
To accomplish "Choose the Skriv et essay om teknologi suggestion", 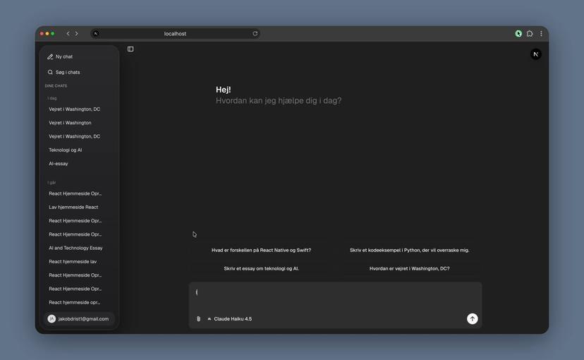I will pyautogui.click(x=261, y=268).
